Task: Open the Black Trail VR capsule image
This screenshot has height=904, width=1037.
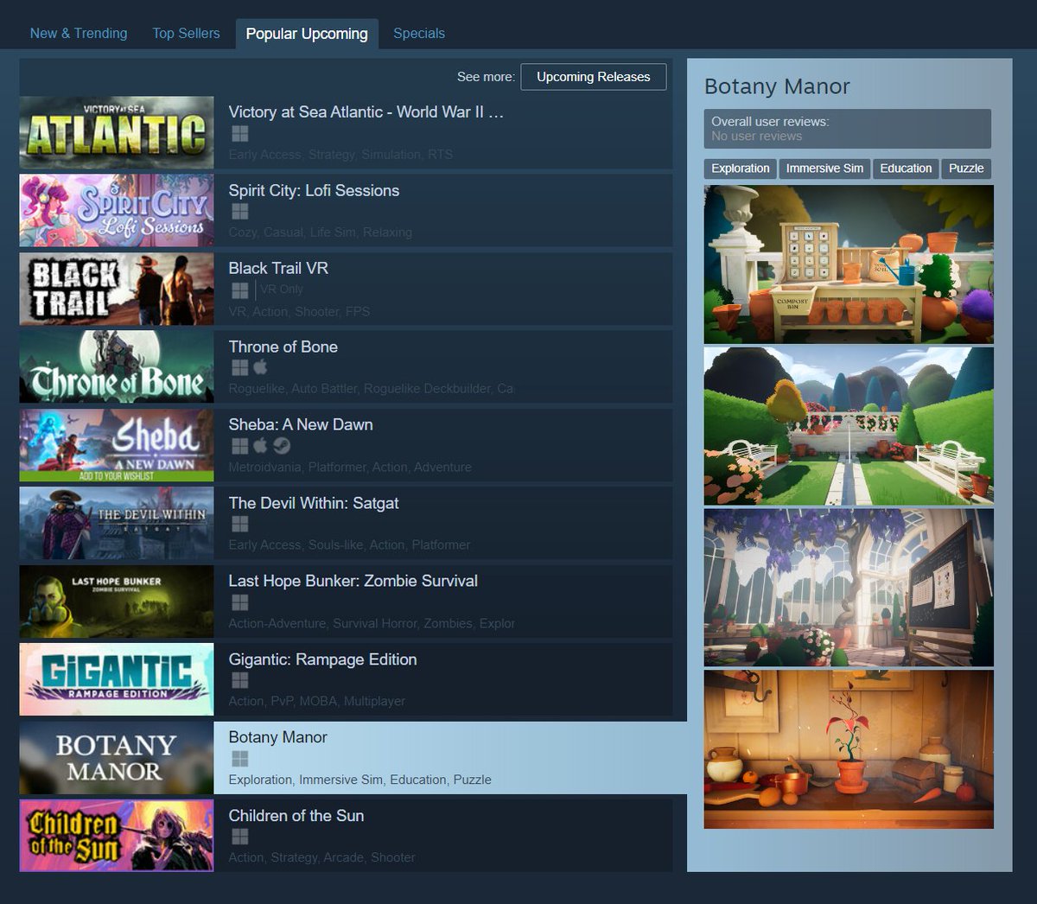Action: [x=117, y=289]
